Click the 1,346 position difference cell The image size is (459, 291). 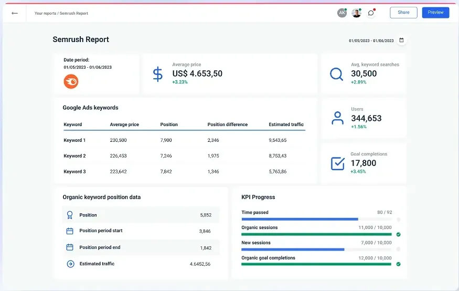[213, 172]
